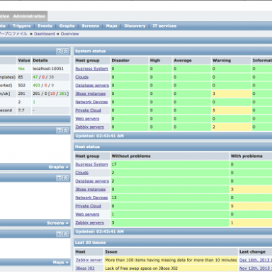The height and width of the screenshot is (272, 272).
Task: Click Without problems value 13 for Network Devices
Action: (169, 198)
